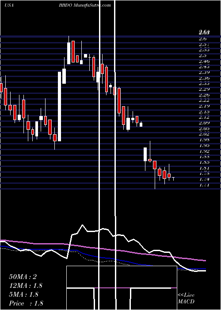
Task: Click the 2.22 price axis label
Action: pyautogui.click(x=204, y=101)
